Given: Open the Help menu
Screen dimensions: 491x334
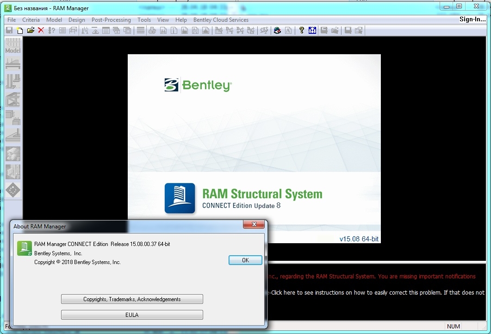Looking at the screenshot, I should (x=181, y=20).
